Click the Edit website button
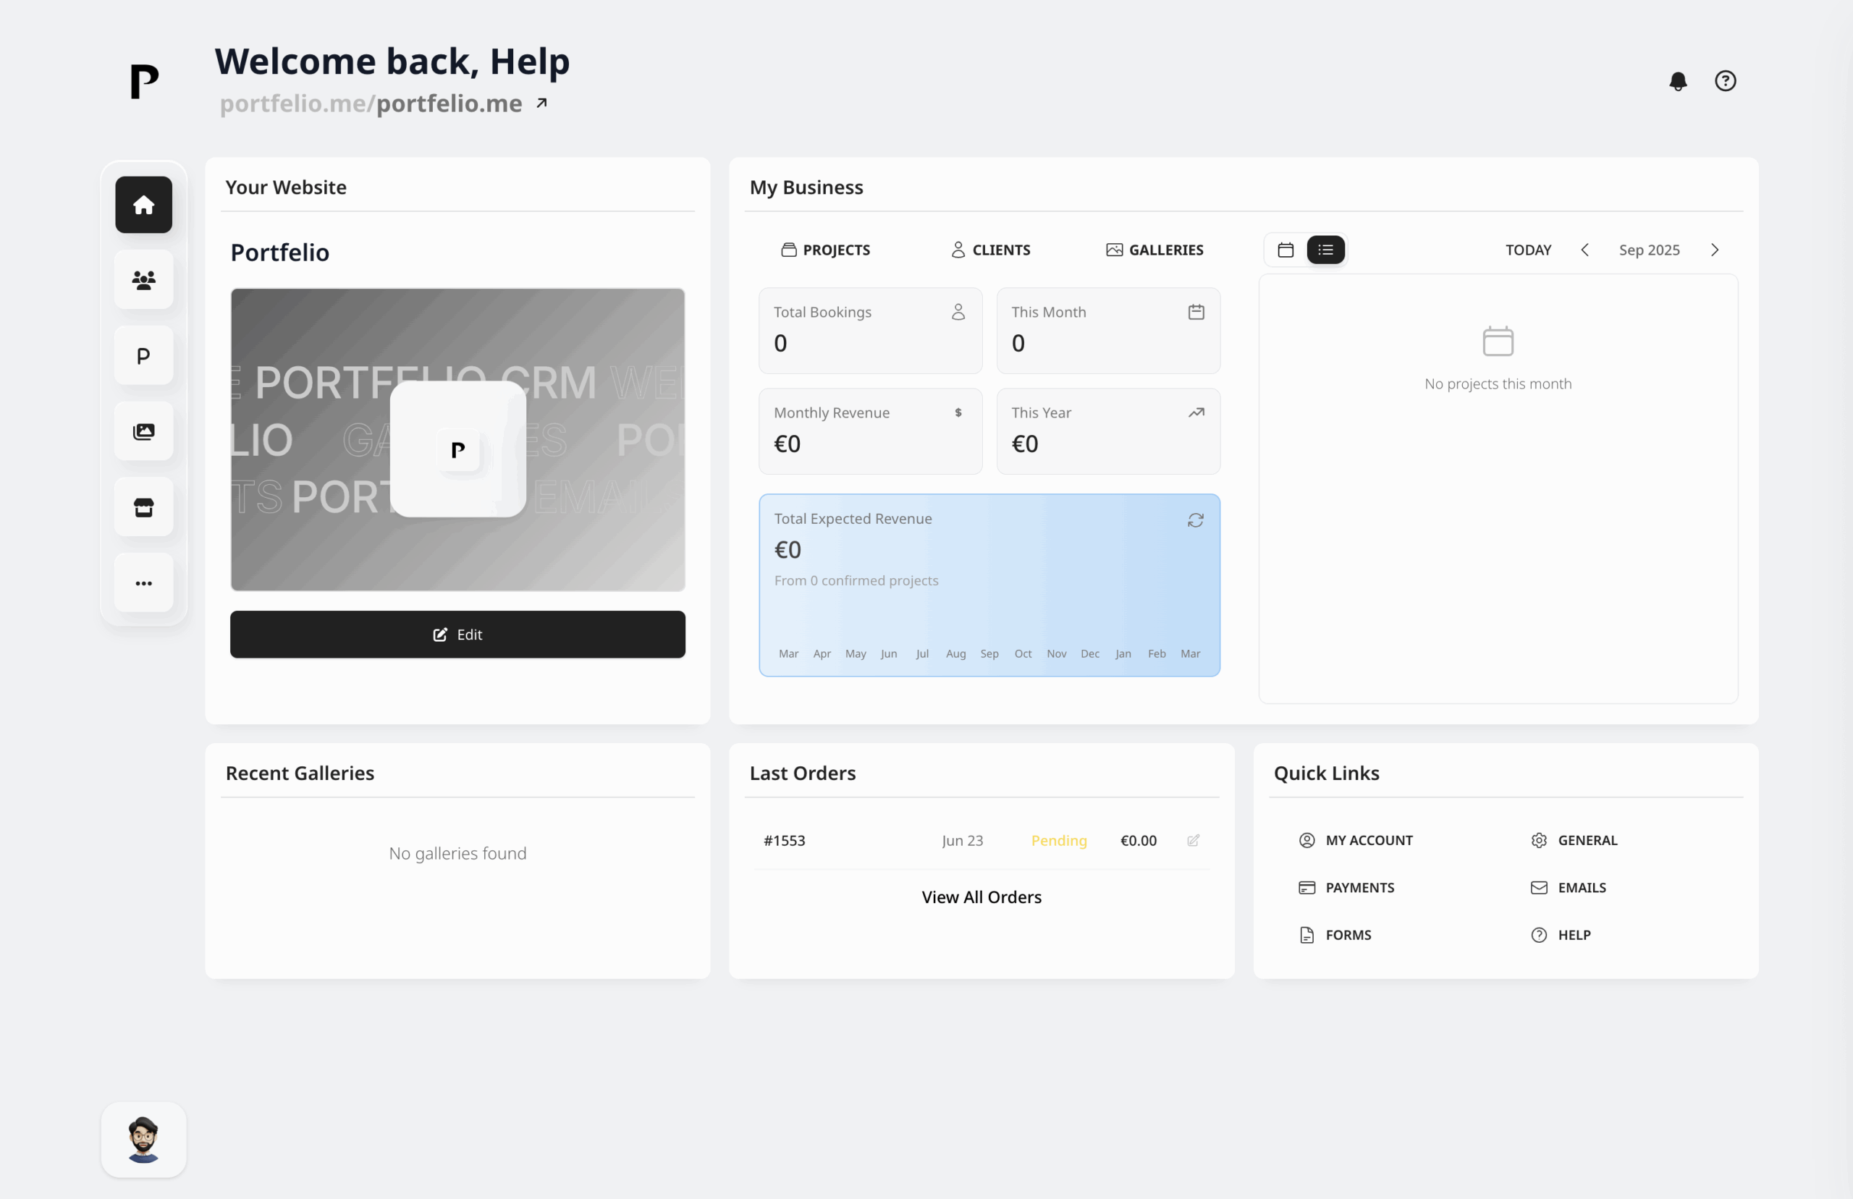1853x1199 pixels. pos(457,635)
